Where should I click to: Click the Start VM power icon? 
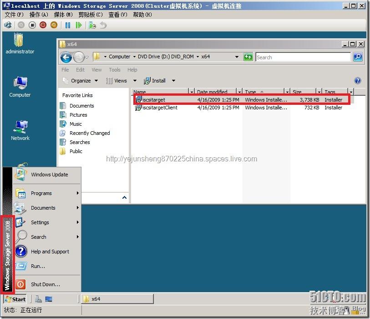21,25
